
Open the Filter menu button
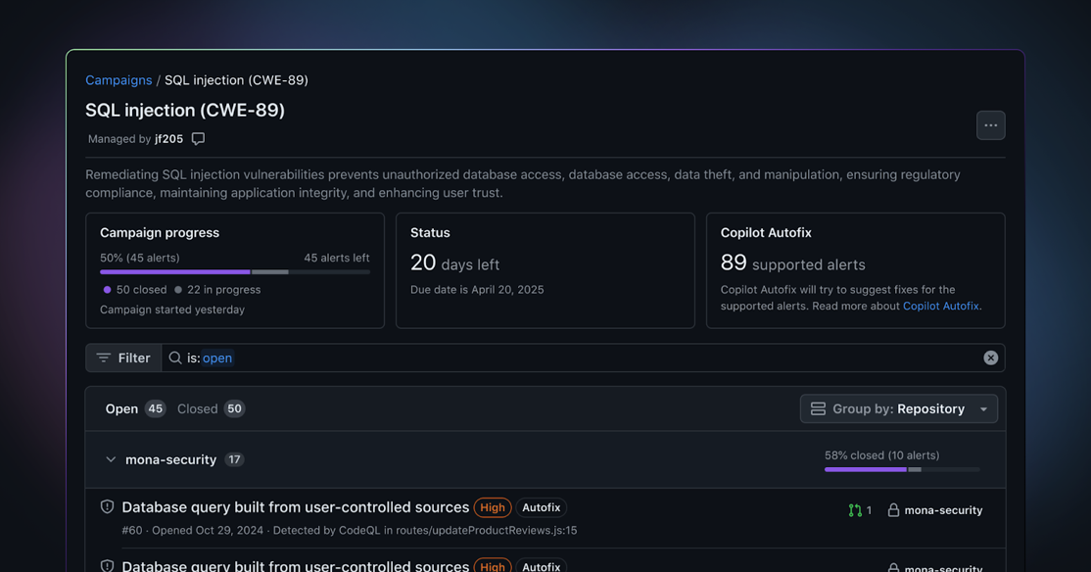pyautogui.click(x=124, y=358)
